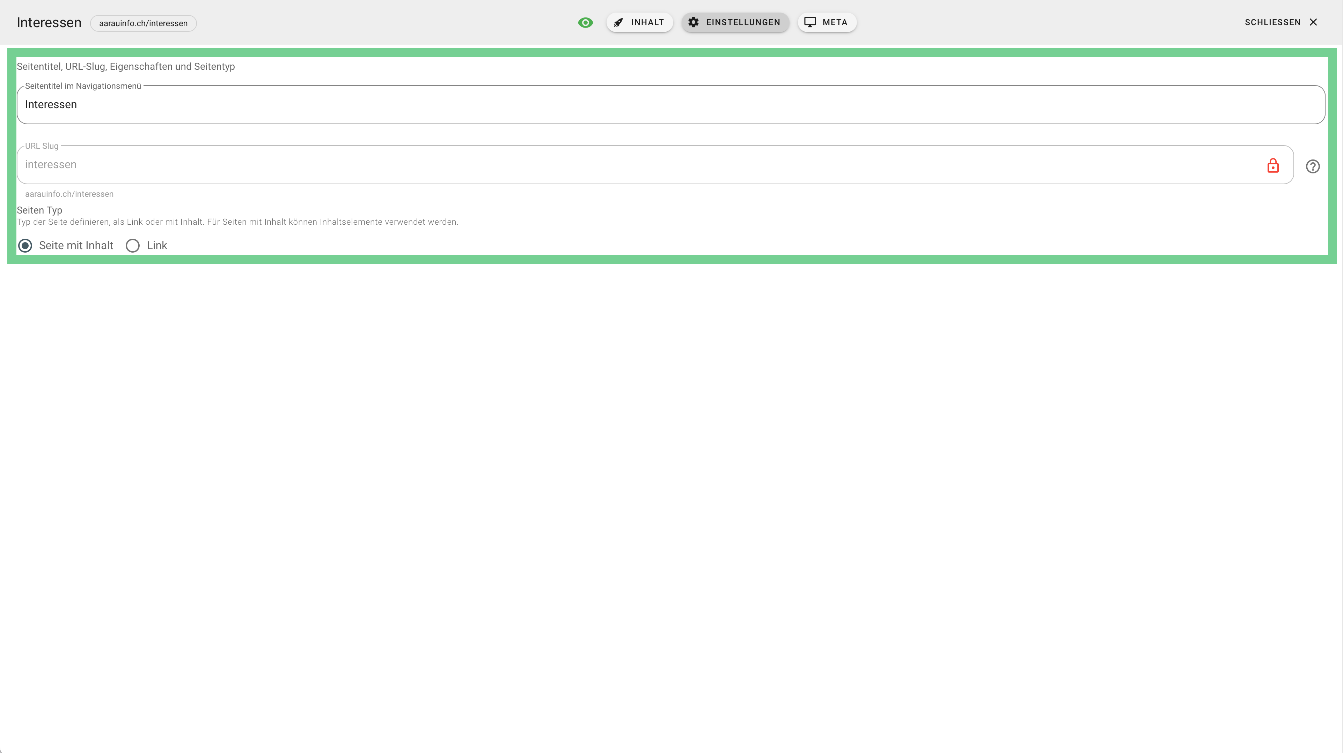The width and height of the screenshot is (1343, 753).
Task: Click the X icon next to Schliessen
Action: pos(1313,22)
